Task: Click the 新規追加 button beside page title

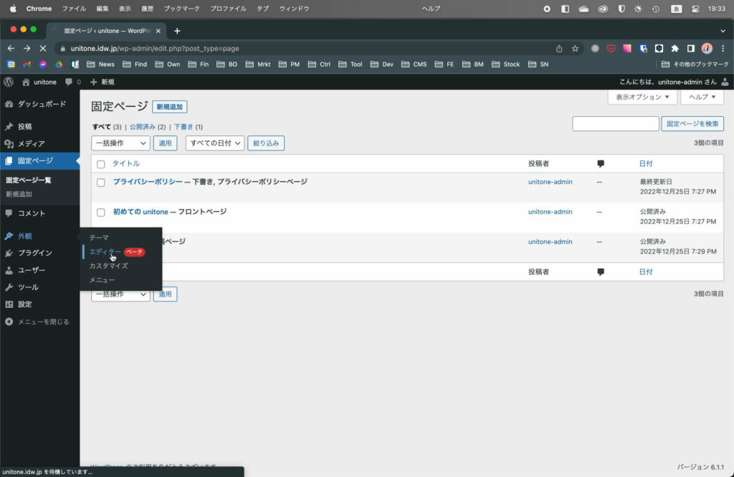Action: point(169,107)
